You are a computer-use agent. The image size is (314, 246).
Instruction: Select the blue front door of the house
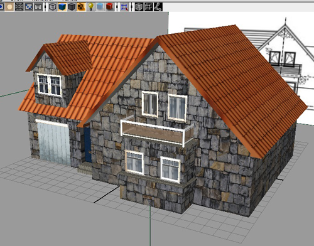(88, 144)
